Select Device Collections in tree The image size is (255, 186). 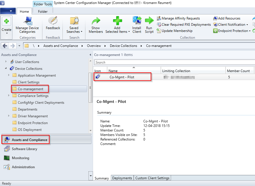click(x=29, y=69)
